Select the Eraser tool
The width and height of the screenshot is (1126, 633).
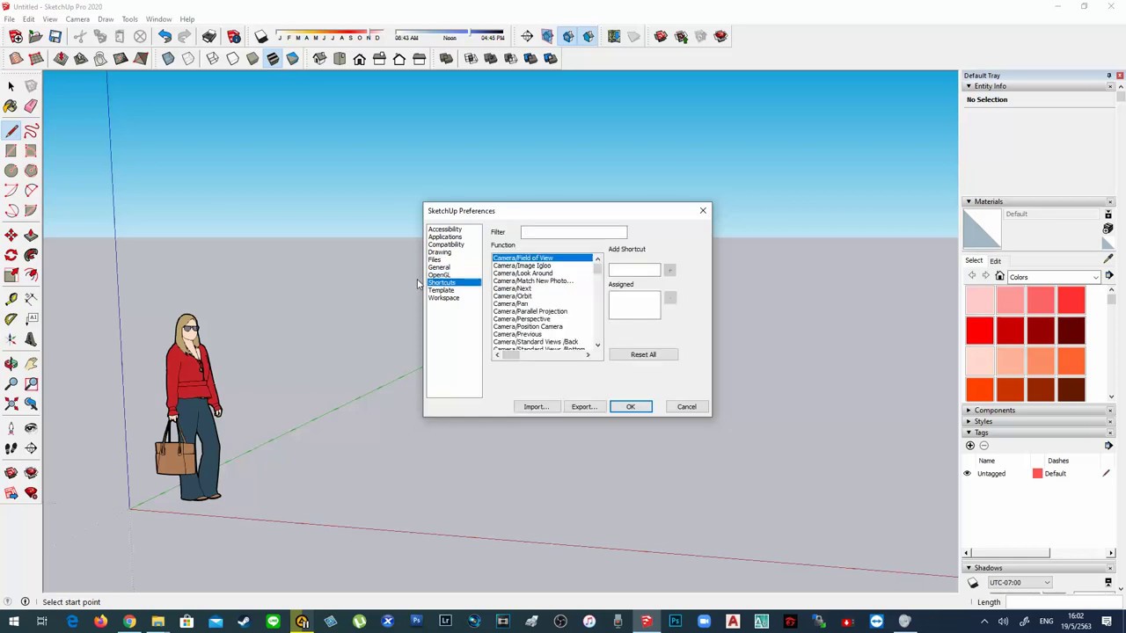pos(31,106)
